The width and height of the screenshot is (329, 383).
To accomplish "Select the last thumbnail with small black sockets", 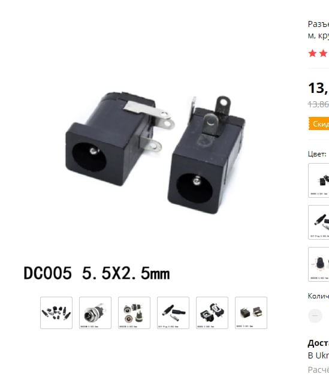I will pyautogui.click(x=251, y=313).
